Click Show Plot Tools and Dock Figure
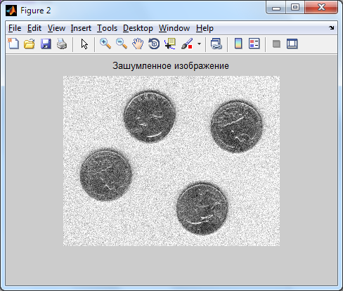The width and height of the screenshot is (343, 291). [x=292, y=44]
